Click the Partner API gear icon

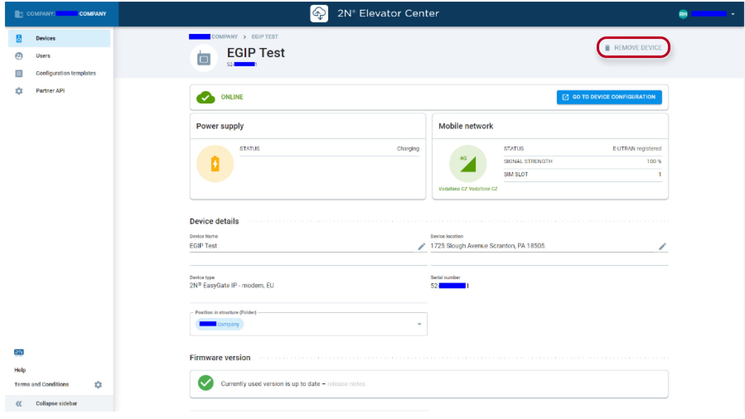click(x=19, y=91)
